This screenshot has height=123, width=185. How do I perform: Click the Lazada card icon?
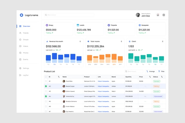point(78,25)
